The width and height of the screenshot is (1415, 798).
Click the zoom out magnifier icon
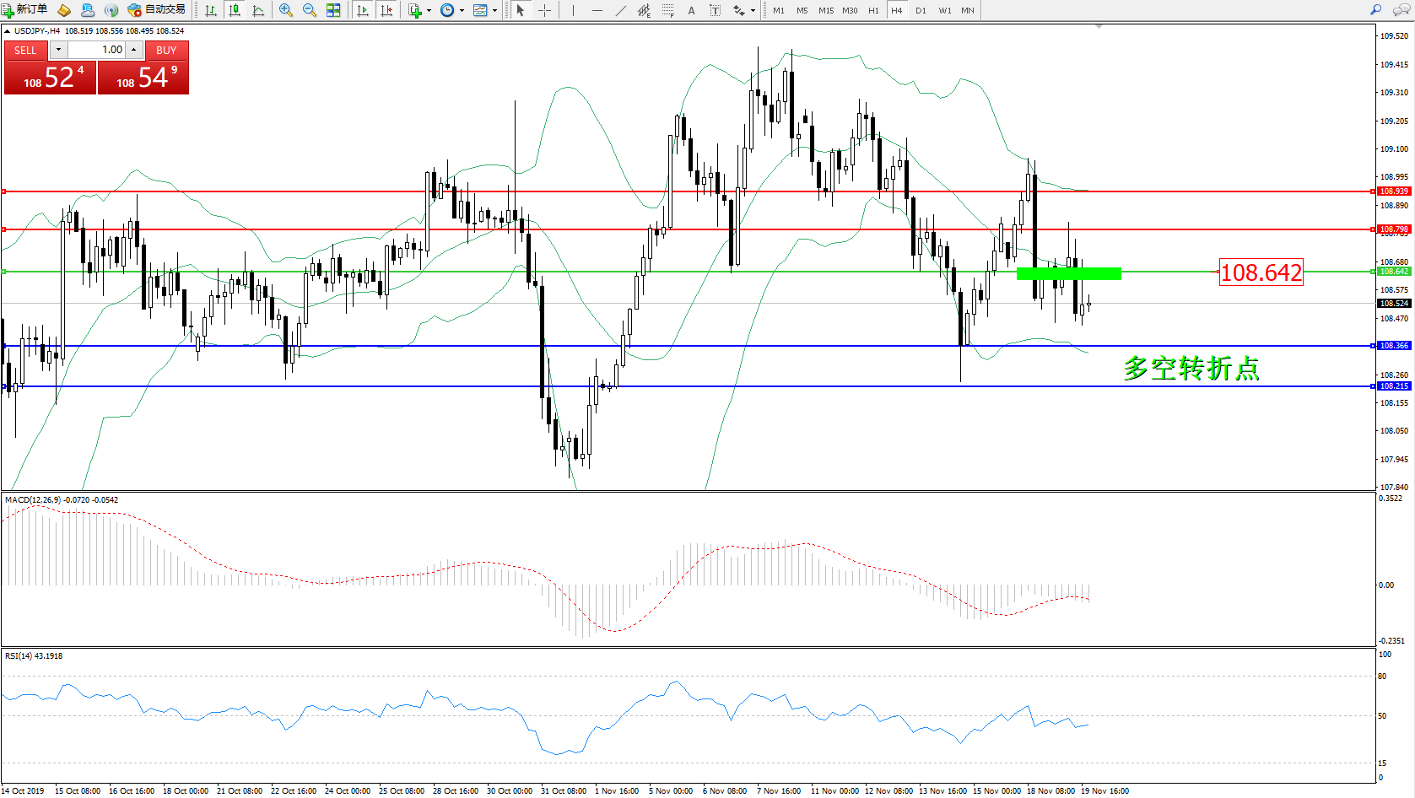[310, 10]
